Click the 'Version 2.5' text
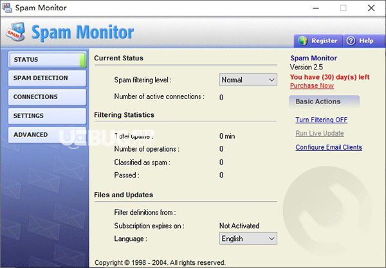This screenshot has width=386, height=268. (306, 67)
